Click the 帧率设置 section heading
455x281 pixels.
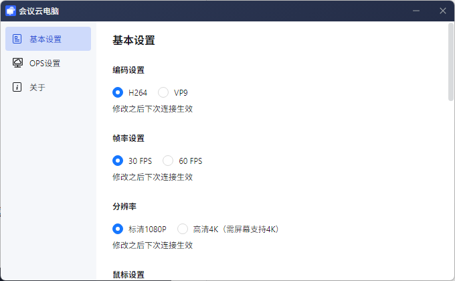point(128,138)
